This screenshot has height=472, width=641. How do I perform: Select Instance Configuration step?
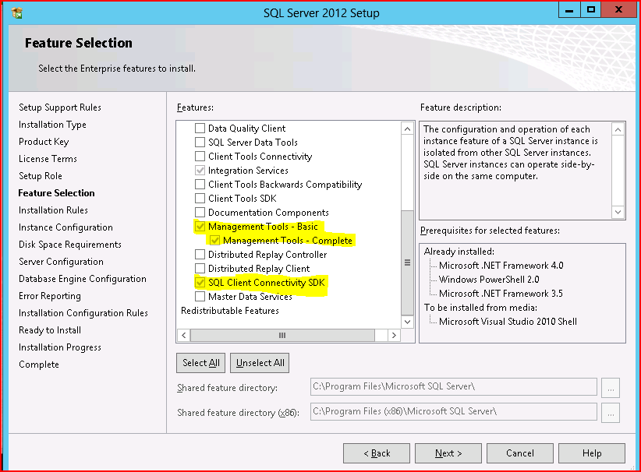click(66, 227)
